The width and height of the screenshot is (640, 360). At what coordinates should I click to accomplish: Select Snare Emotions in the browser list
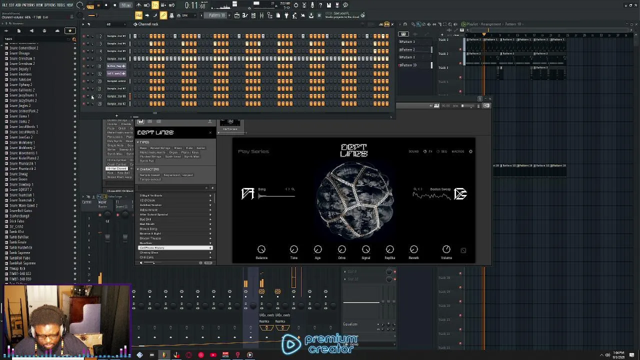pos(20,74)
